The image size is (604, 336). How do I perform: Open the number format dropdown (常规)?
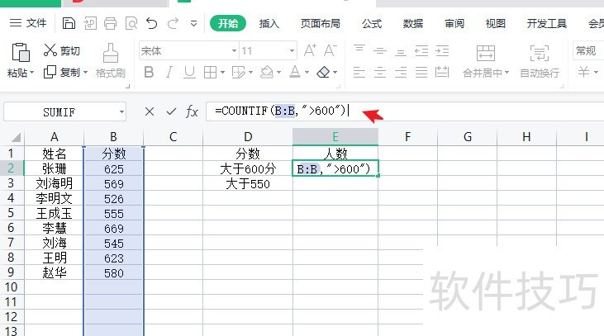tap(588, 50)
